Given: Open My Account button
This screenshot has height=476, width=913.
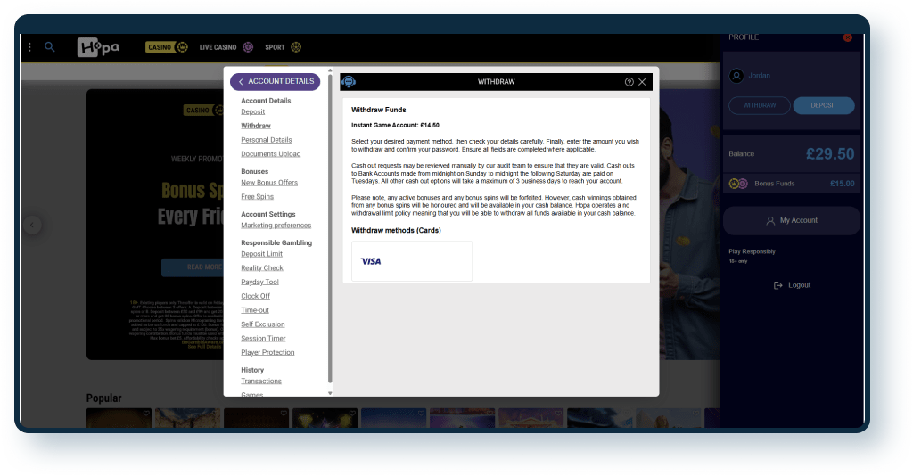Looking at the screenshot, I should point(791,220).
